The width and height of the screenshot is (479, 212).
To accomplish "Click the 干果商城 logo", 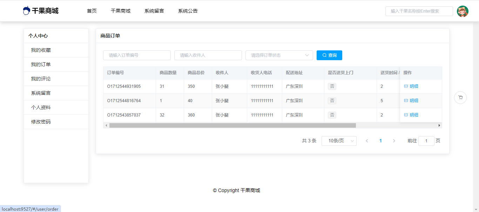I will 41,11.
